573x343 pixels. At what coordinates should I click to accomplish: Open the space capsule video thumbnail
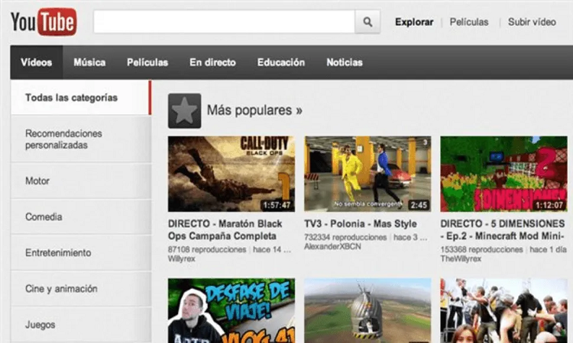click(x=367, y=310)
